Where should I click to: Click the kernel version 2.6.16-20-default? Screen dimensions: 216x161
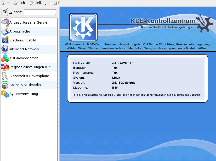pos(123,83)
